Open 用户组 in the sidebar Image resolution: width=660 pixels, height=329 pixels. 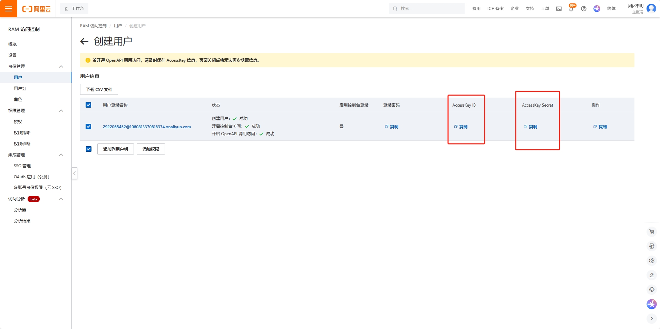(x=20, y=89)
